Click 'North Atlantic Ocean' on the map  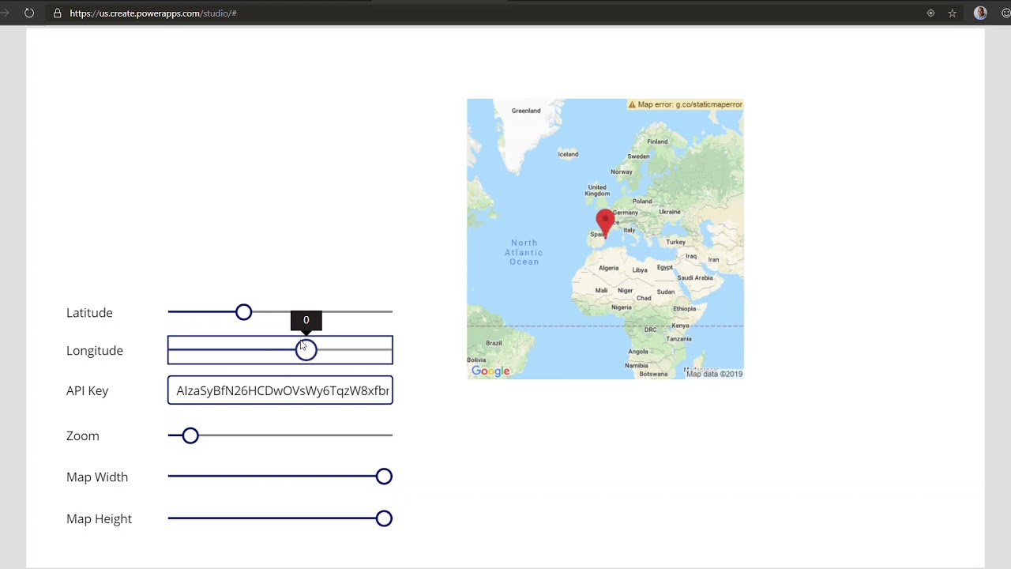pos(524,252)
